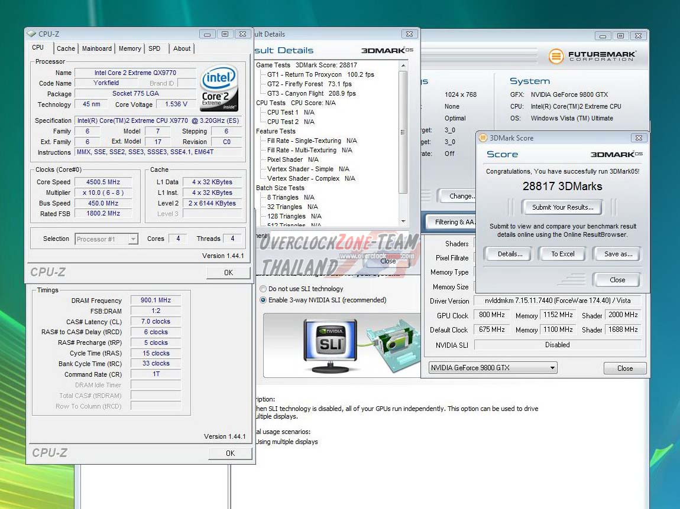Select Do not use SLI technology

(263, 289)
